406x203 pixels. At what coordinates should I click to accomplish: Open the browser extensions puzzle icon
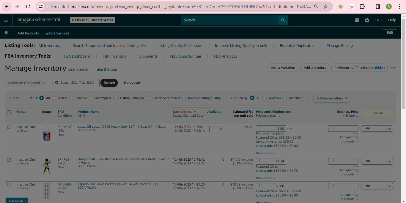coord(362,6)
